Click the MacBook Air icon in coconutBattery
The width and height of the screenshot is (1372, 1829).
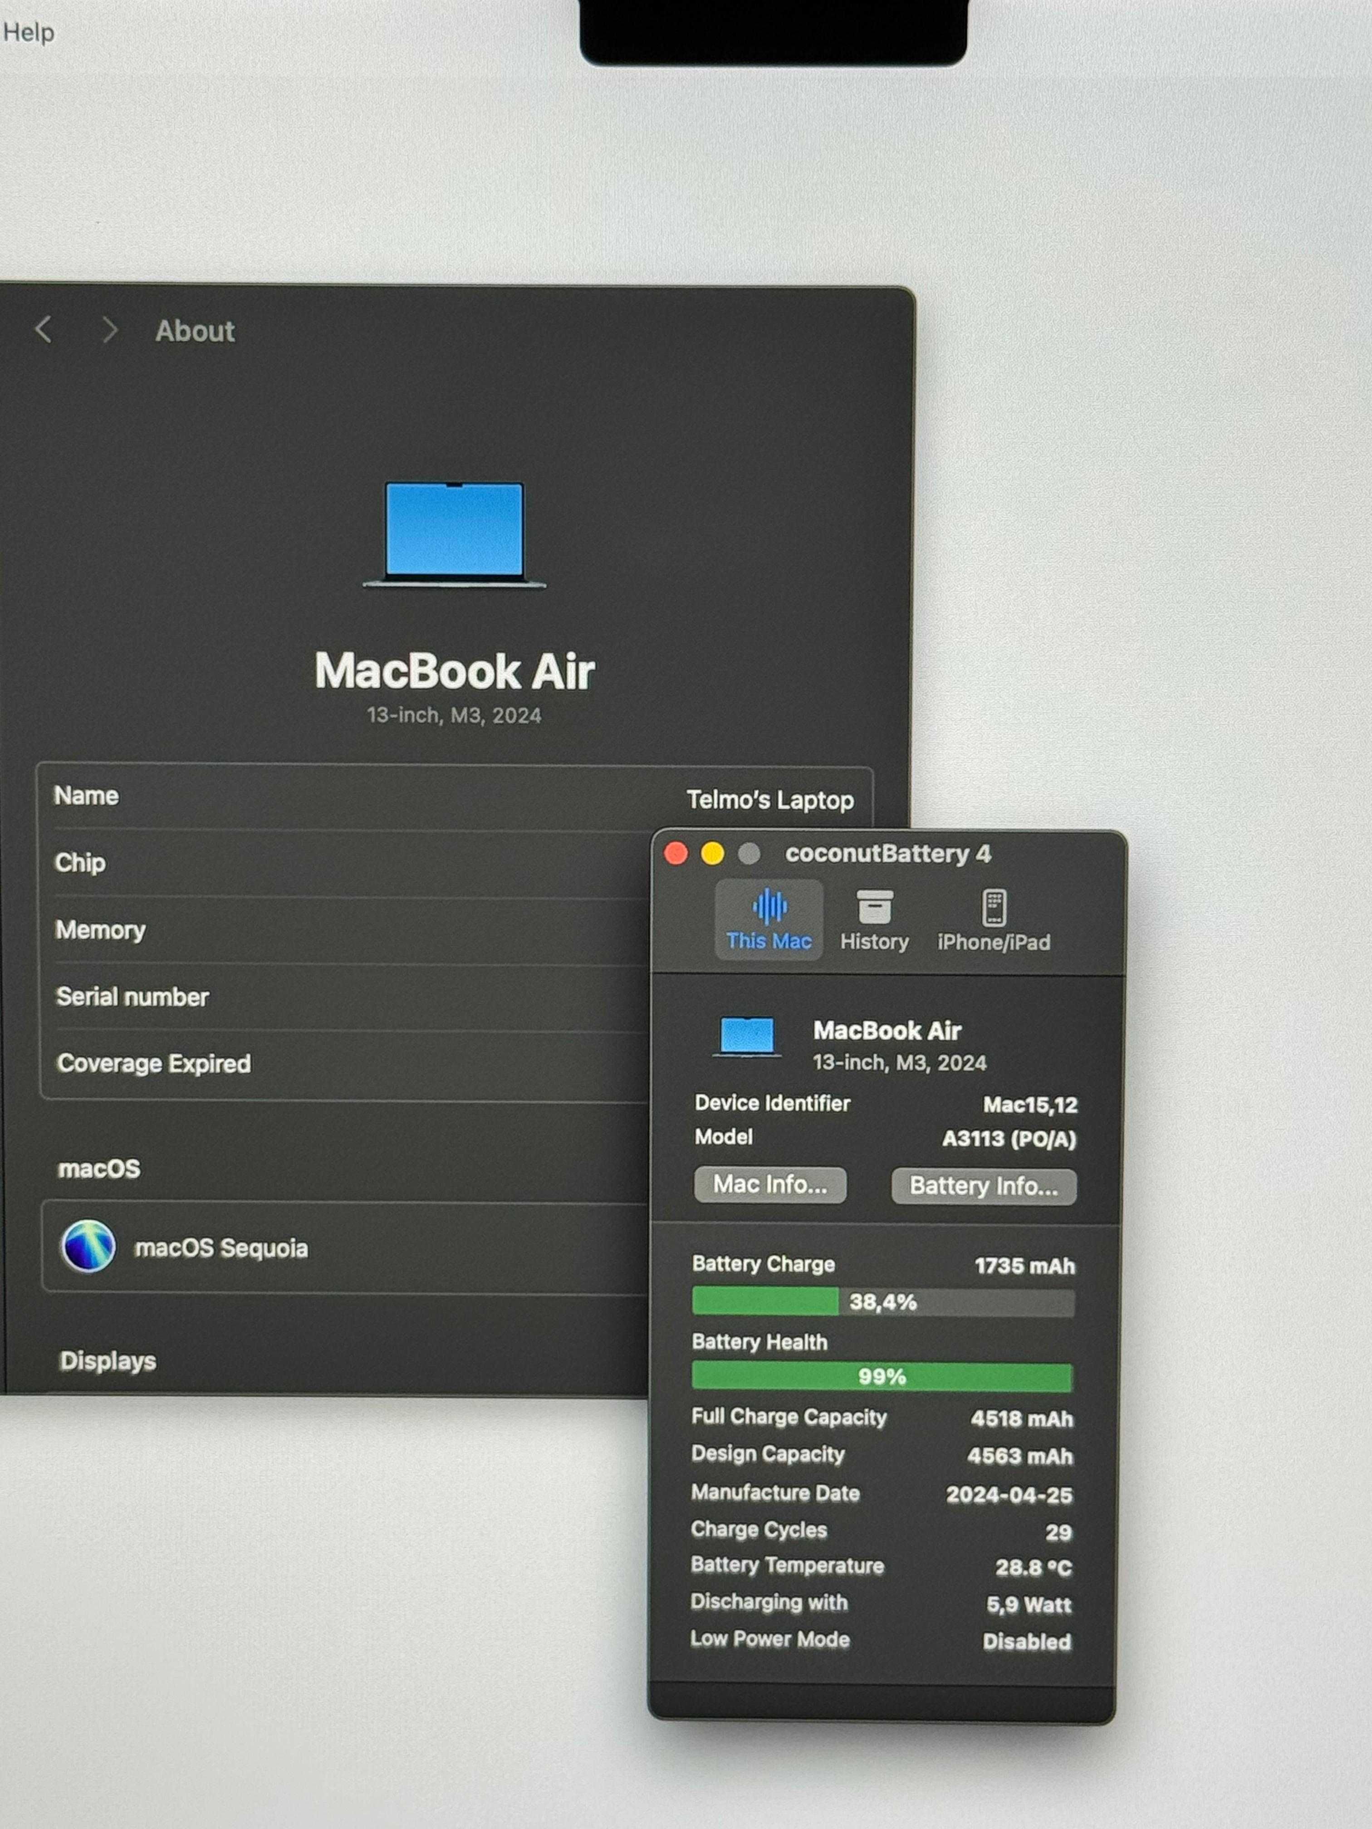pos(747,1038)
